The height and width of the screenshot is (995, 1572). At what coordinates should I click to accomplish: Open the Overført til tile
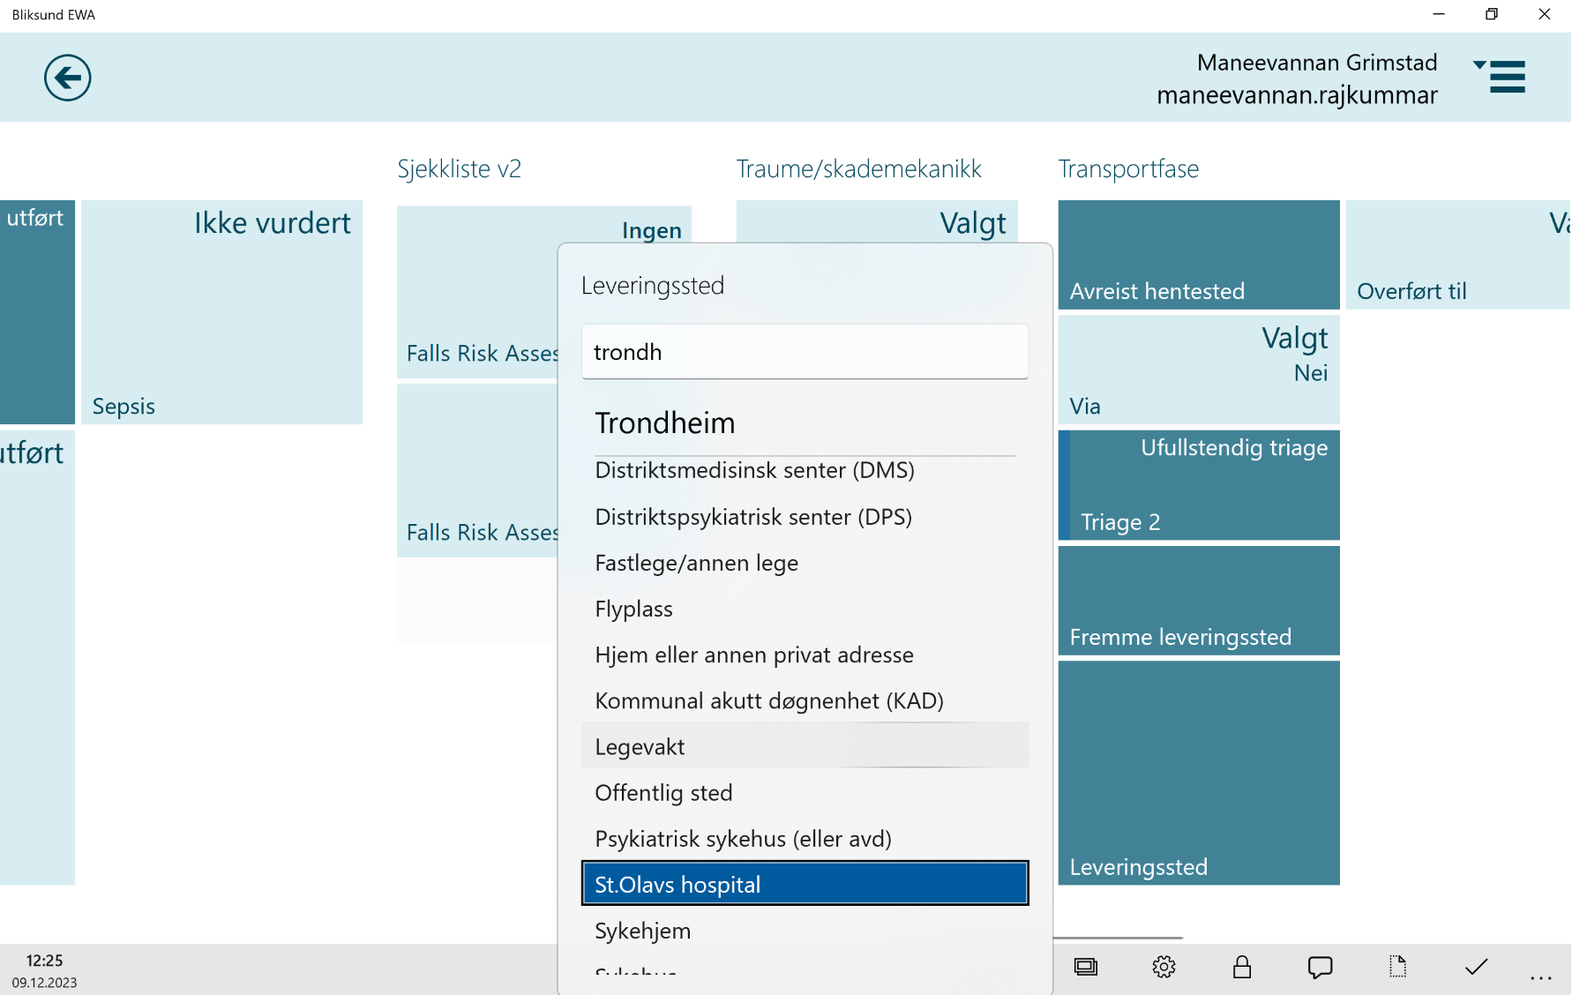1458,255
